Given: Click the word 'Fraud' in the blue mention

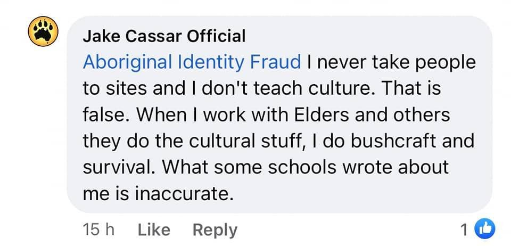Looking at the screenshot, I should (x=276, y=62).
